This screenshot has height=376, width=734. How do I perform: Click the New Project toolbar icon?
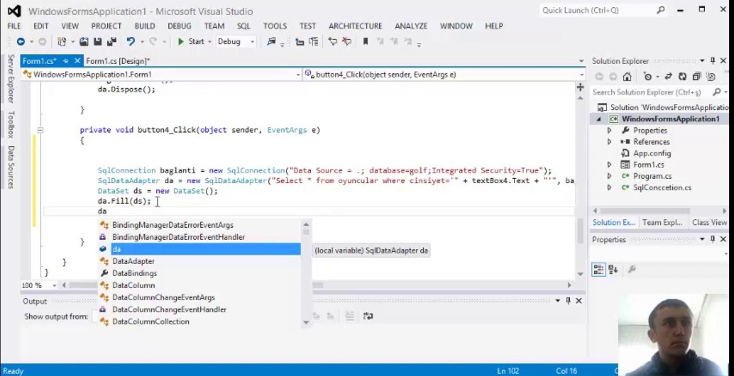(x=62, y=42)
